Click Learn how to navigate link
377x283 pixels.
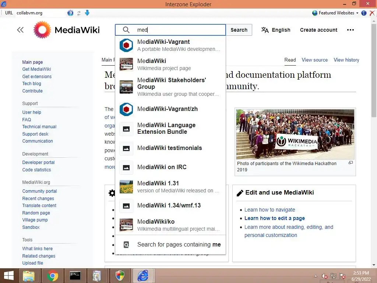coord(269,210)
